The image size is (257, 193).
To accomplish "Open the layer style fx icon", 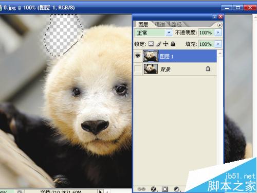I will (x=154, y=189).
